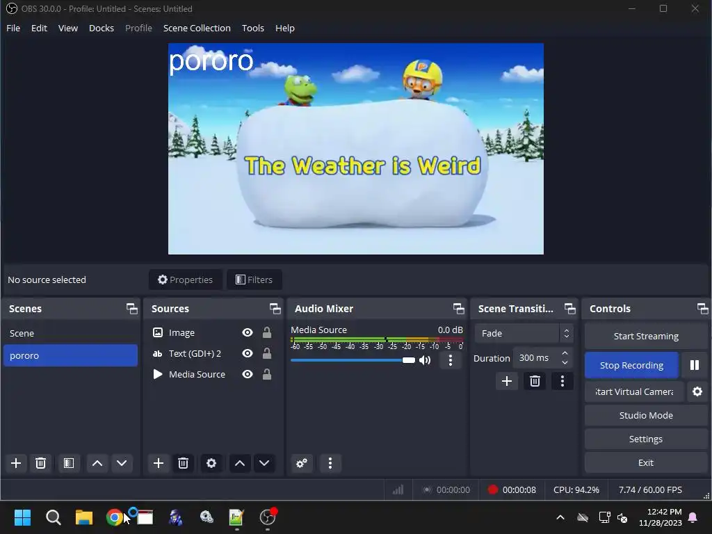Add a new scene with plus icon
Image resolution: width=712 pixels, height=534 pixels.
coord(16,463)
